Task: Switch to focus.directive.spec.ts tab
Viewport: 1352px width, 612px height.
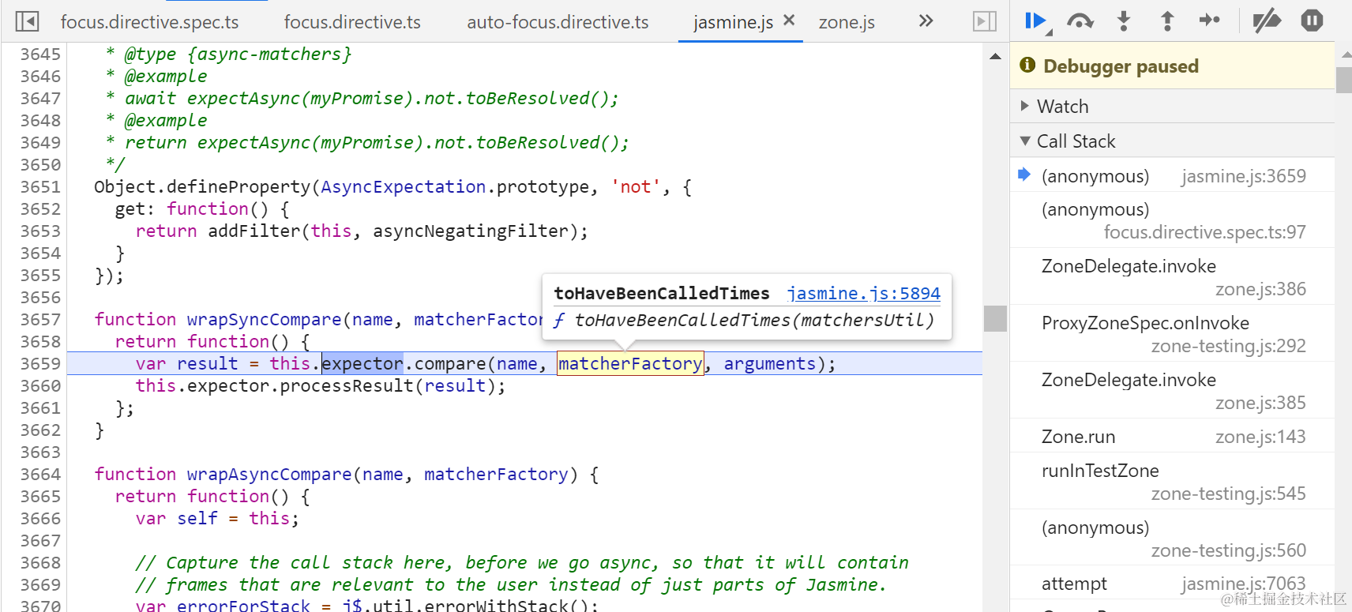Action: point(149,22)
